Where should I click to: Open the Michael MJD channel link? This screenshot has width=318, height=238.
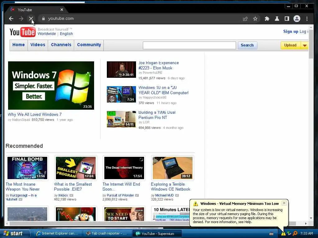pos(165,195)
